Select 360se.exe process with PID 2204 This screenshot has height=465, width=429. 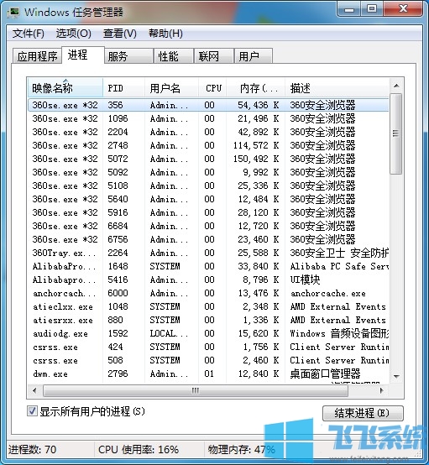208,132
